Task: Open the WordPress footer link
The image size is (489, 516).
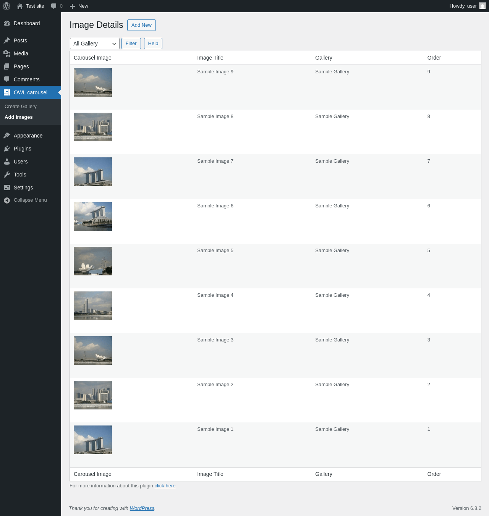Action: click(x=142, y=508)
